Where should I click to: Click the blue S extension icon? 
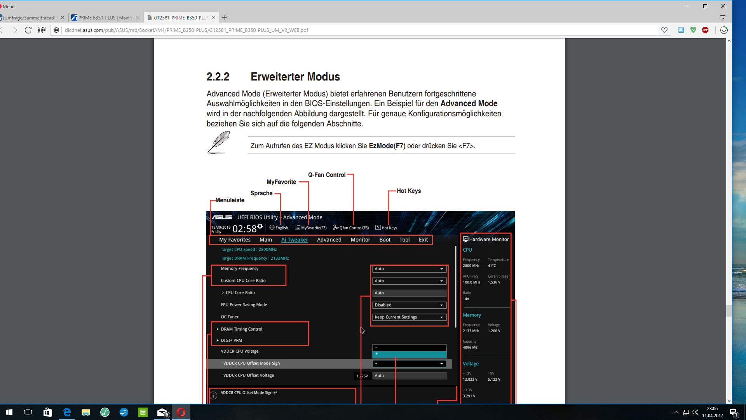pyautogui.click(x=681, y=30)
